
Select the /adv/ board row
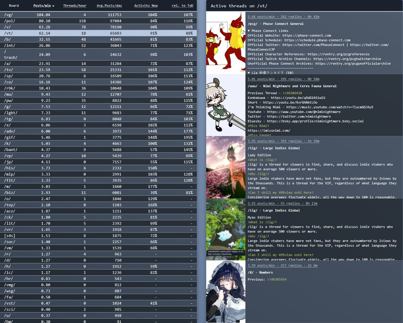[x=98, y=131]
